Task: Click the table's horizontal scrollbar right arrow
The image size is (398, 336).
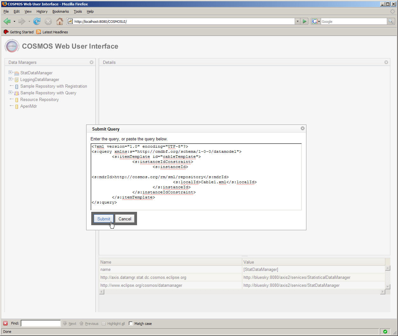Action: coord(383,292)
